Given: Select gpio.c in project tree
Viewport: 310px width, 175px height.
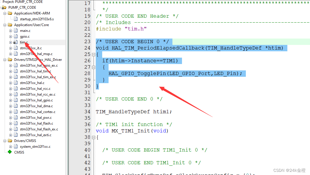Looking at the screenshot, I should click(25, 37).
